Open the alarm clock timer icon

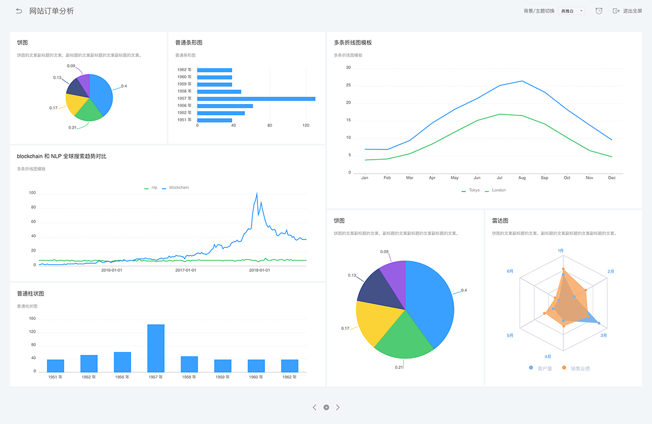point(599,11)
